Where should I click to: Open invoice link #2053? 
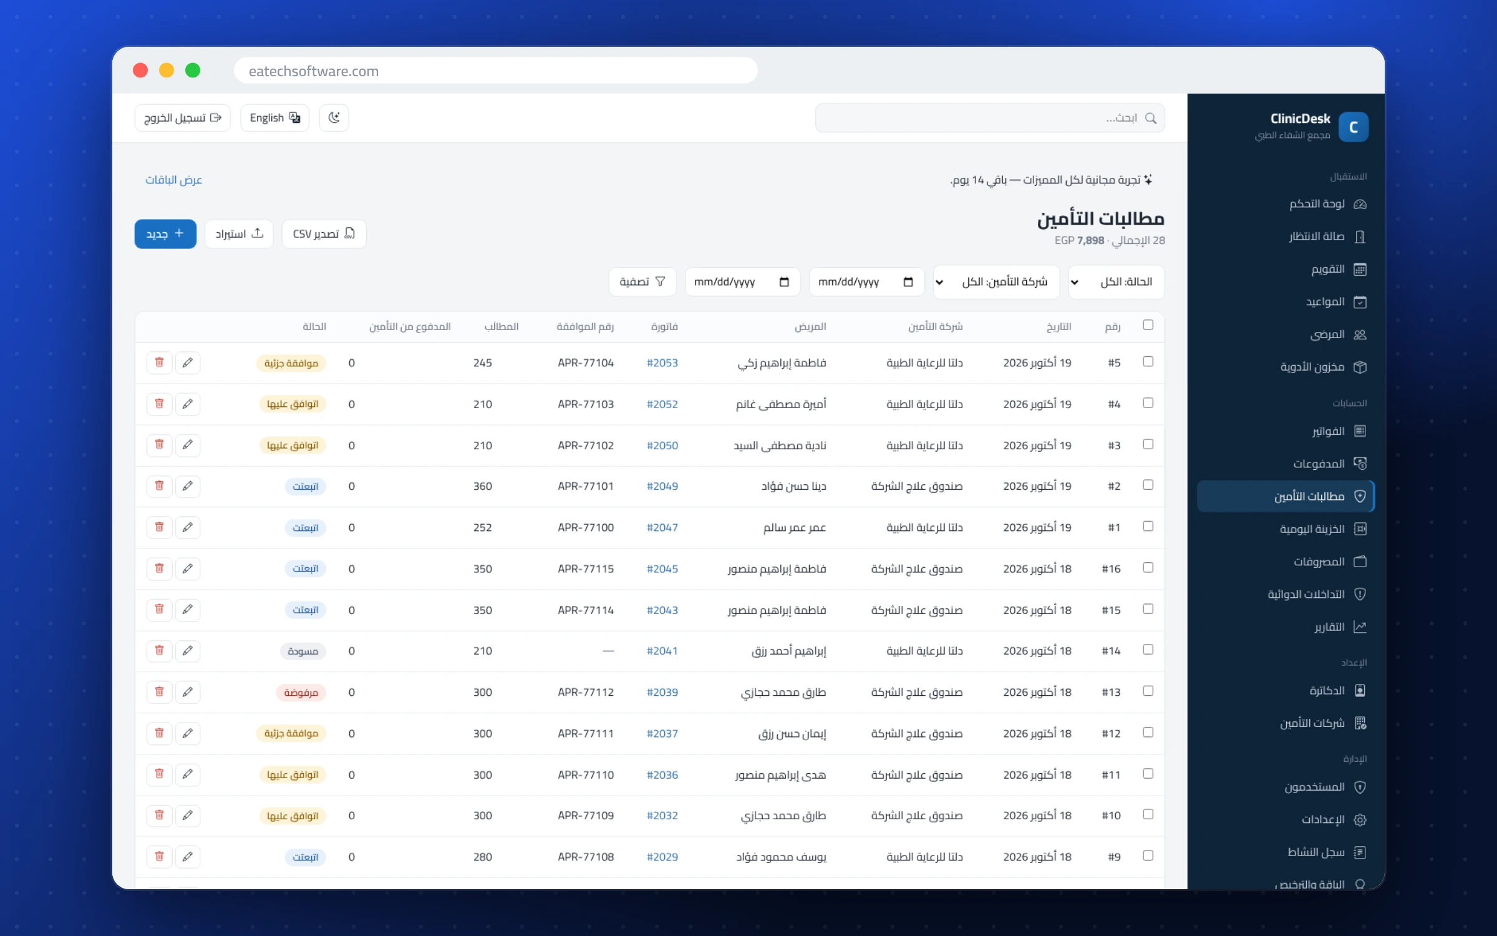pos(662,363)
